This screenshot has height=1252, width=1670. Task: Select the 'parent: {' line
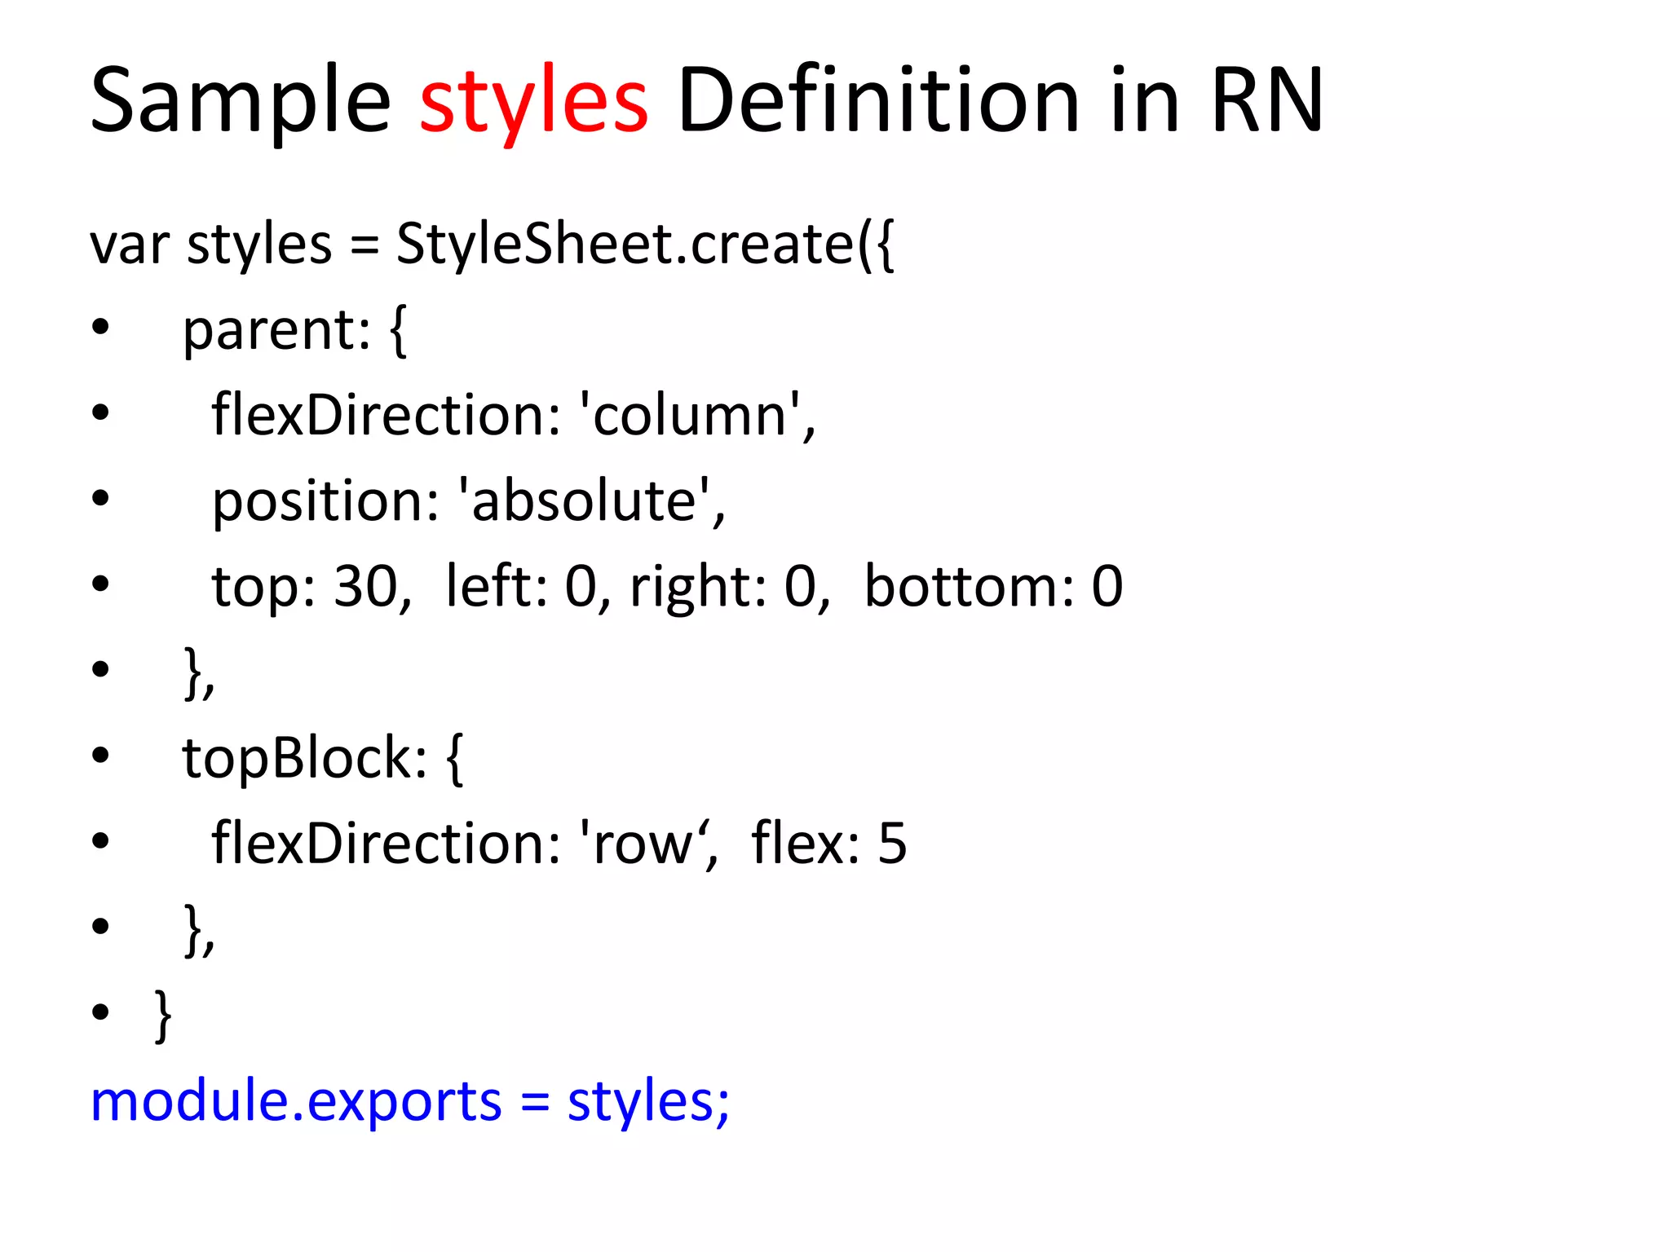[294, 330]
